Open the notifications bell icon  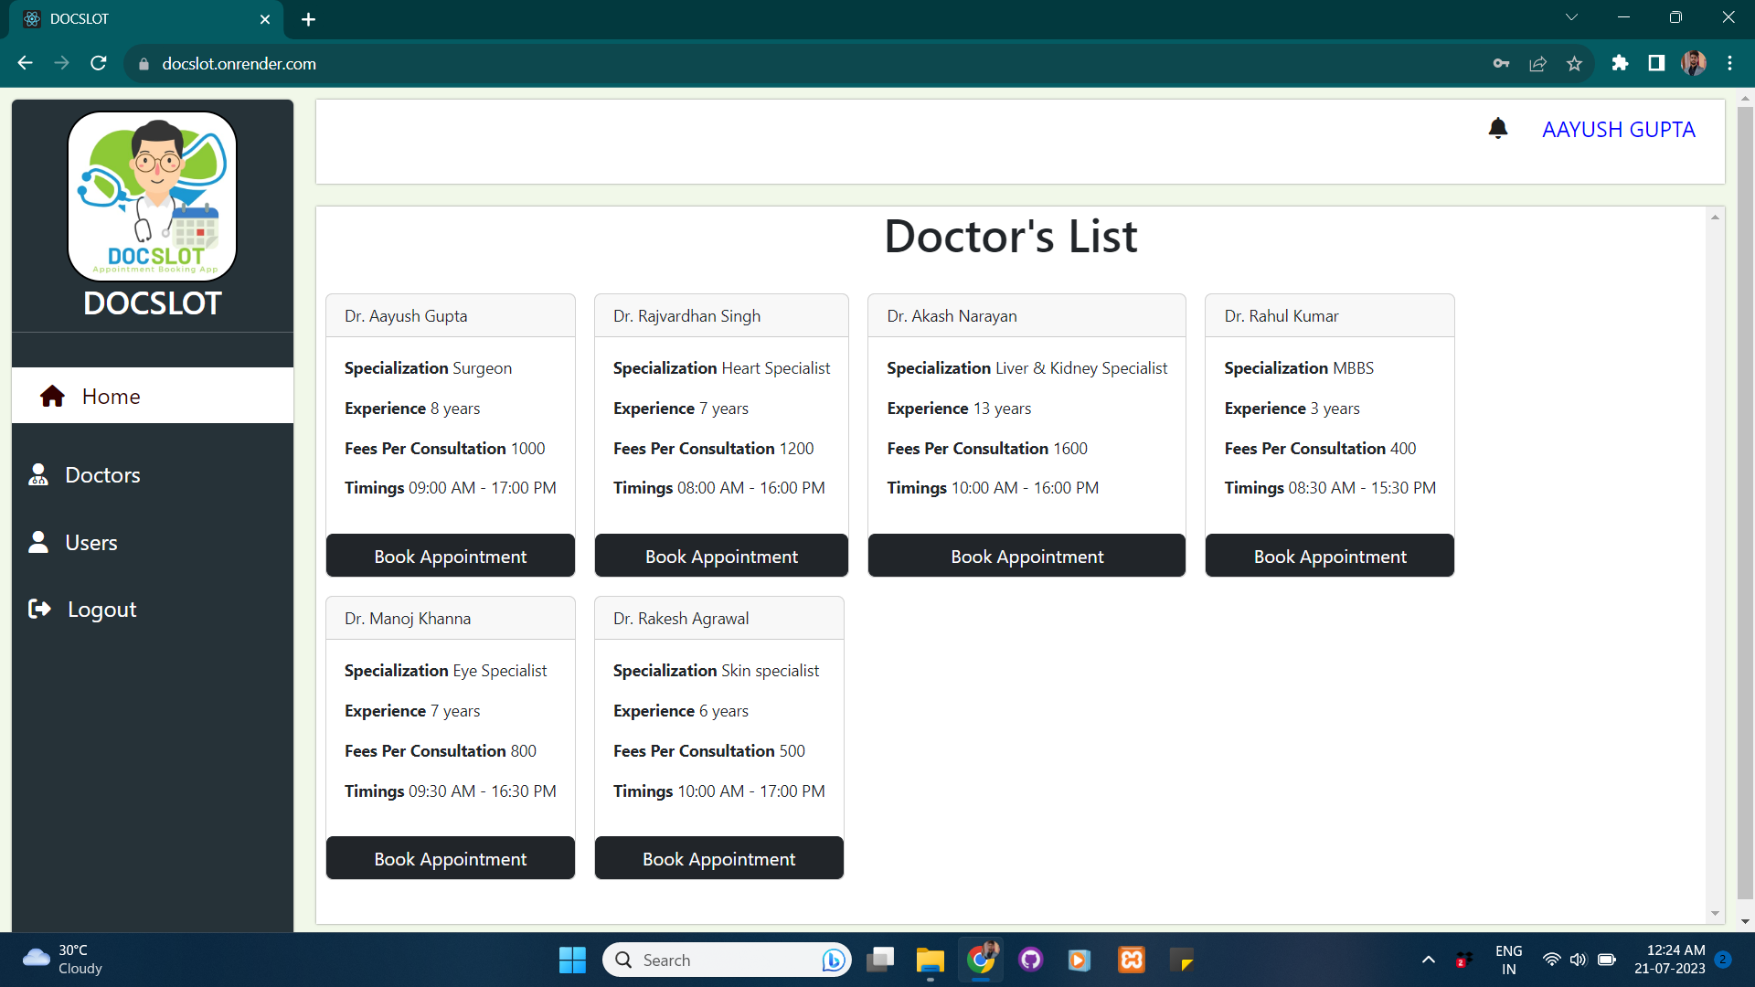tap(1498, 128)
